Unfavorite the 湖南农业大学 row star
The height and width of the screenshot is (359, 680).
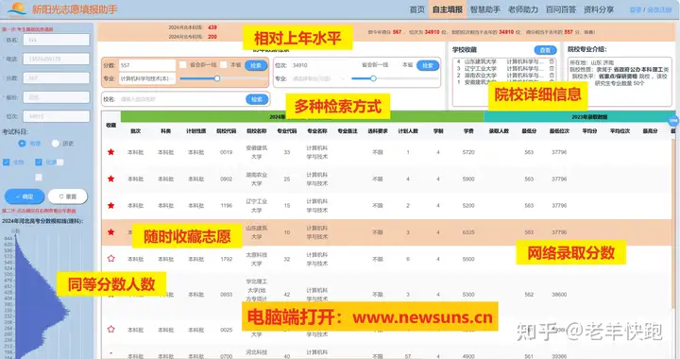[111, 179]
